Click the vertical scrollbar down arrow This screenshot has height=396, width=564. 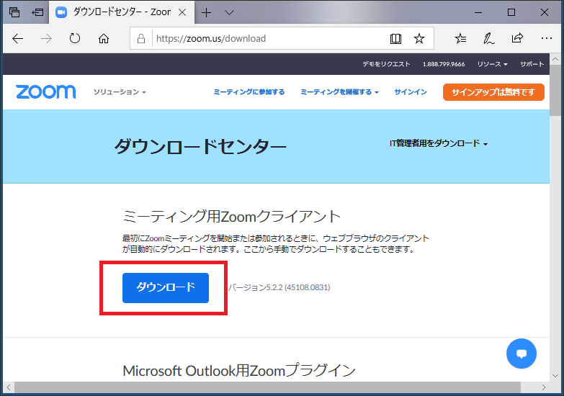click(x=555, y=376)
